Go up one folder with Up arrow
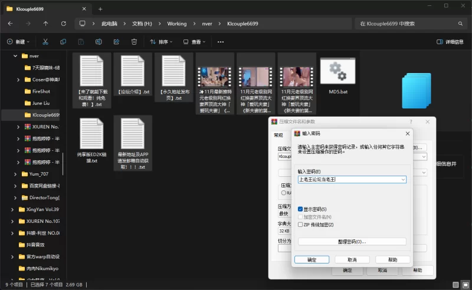The width and height of the screenshot is (472, 290). coord(46,24)
